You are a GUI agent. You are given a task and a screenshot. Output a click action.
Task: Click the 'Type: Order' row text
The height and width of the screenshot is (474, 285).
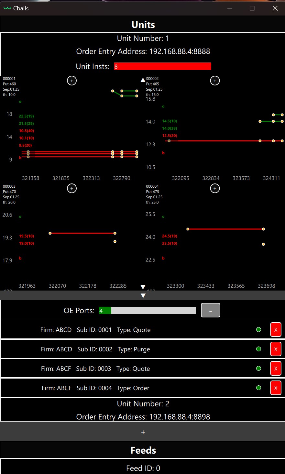coord(133,388)
